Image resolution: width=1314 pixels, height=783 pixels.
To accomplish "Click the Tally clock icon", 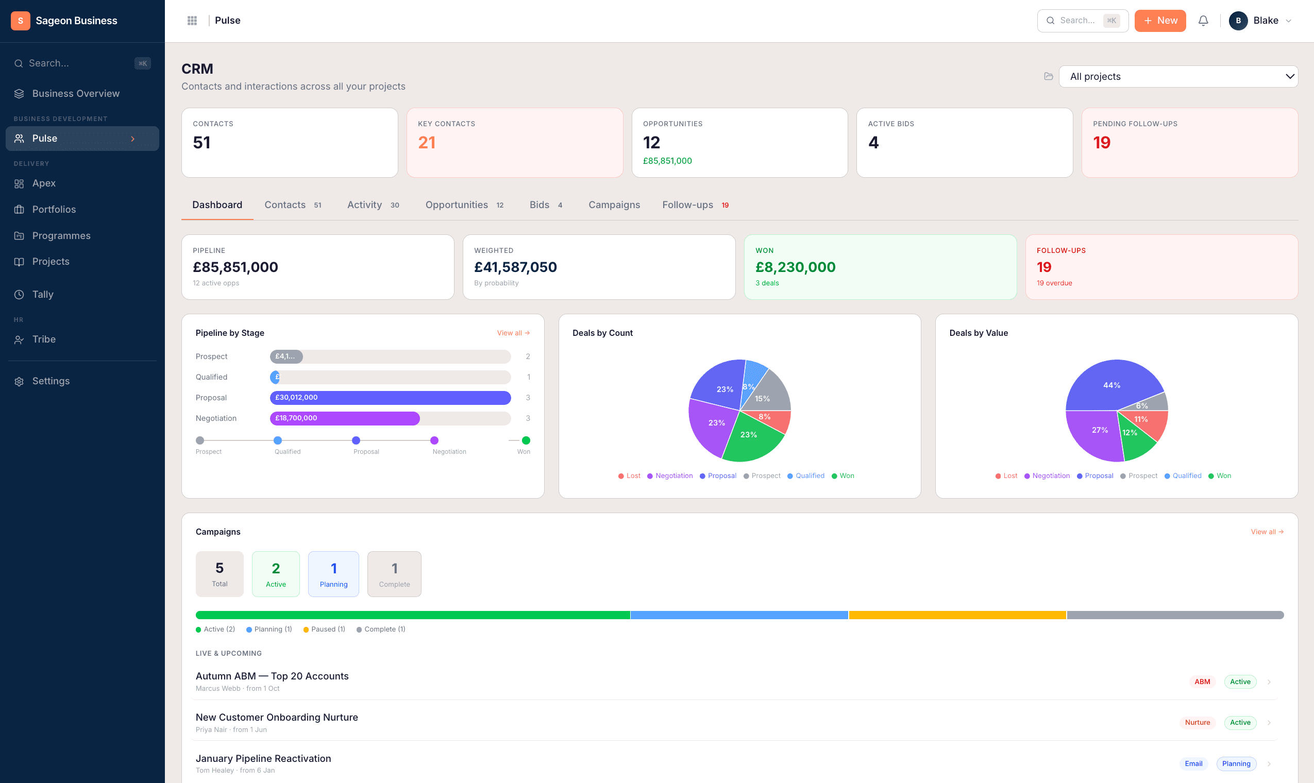I will pos(19,295).
